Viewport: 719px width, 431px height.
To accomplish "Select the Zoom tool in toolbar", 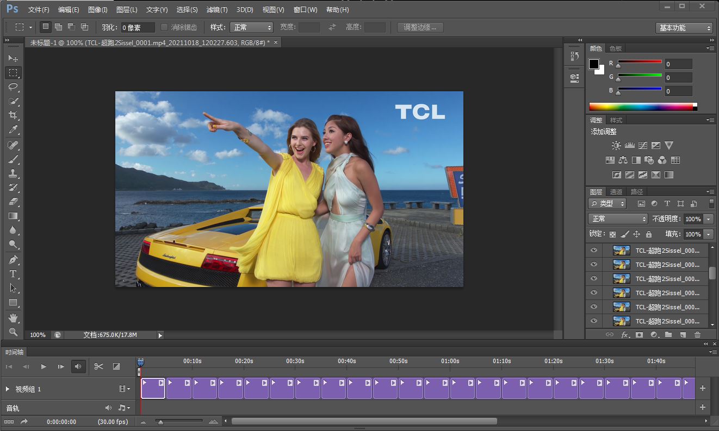I will click(x=13, y=332).
